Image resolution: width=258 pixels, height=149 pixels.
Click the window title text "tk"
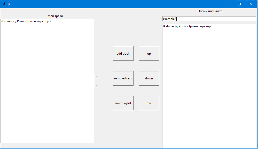9,4
